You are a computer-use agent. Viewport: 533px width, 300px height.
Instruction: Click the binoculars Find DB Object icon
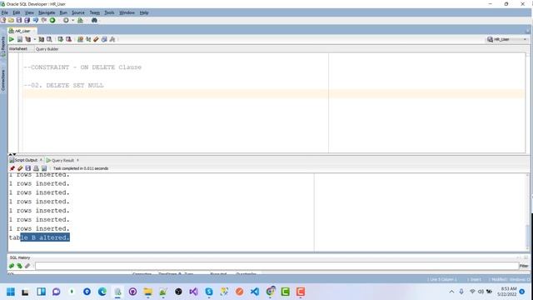[x=94, y=20]
